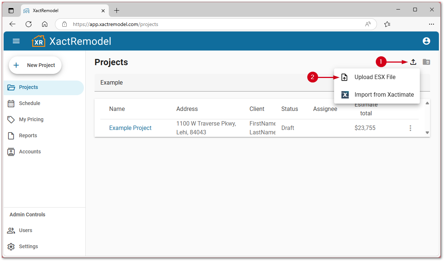Screen dimensions: 444x261
Task: Select Upload ESX File menu option
Action: coord(377,77)
